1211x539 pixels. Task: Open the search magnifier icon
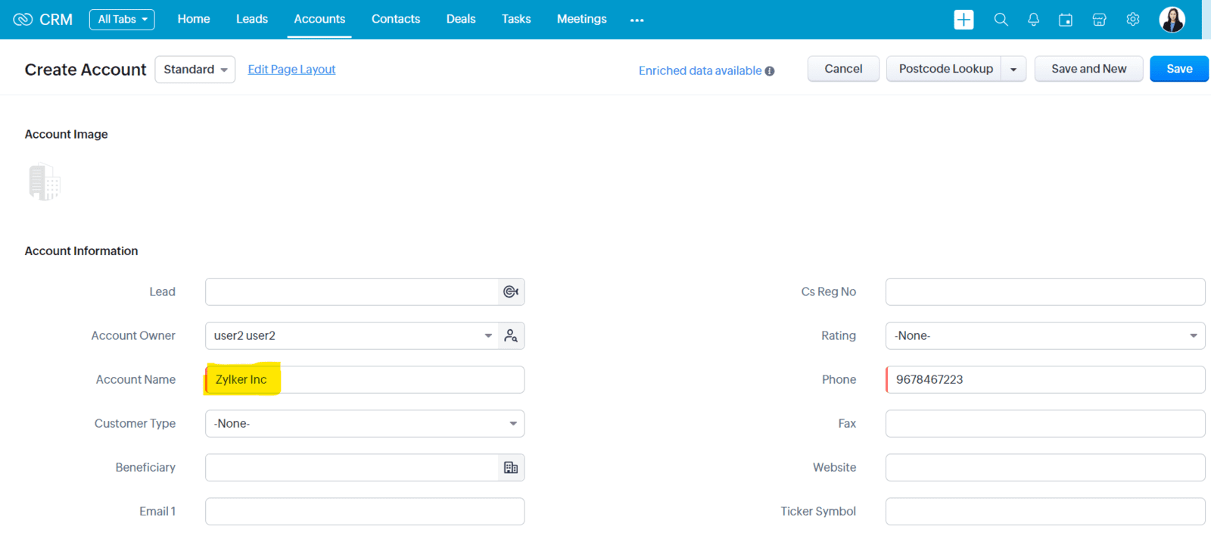tap(1001, 20)
